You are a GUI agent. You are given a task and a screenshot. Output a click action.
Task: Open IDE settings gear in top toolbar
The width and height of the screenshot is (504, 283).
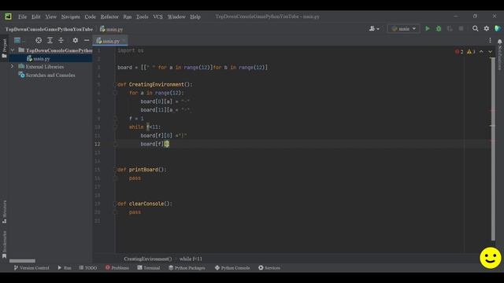pos(487,29)
